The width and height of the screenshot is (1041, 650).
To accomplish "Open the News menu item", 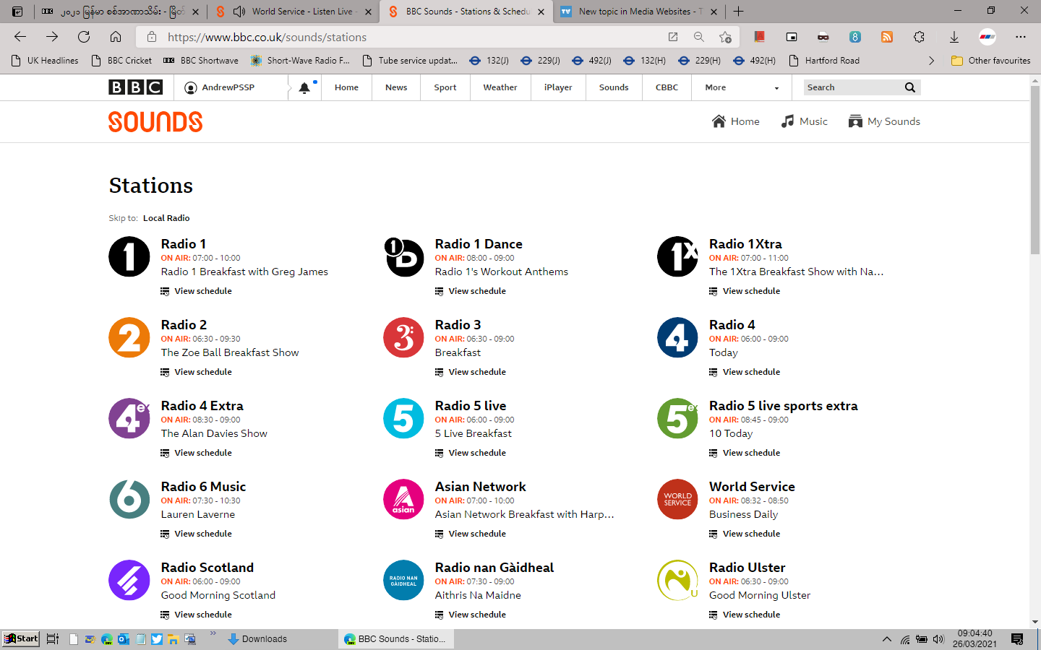I will tap(396, 87).
